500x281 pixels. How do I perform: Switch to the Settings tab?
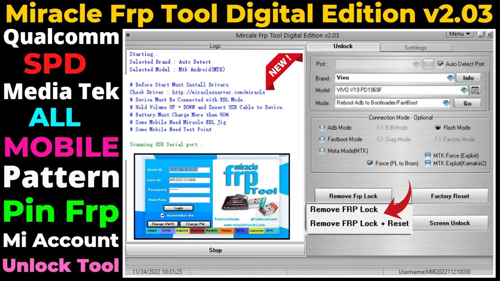416,48
